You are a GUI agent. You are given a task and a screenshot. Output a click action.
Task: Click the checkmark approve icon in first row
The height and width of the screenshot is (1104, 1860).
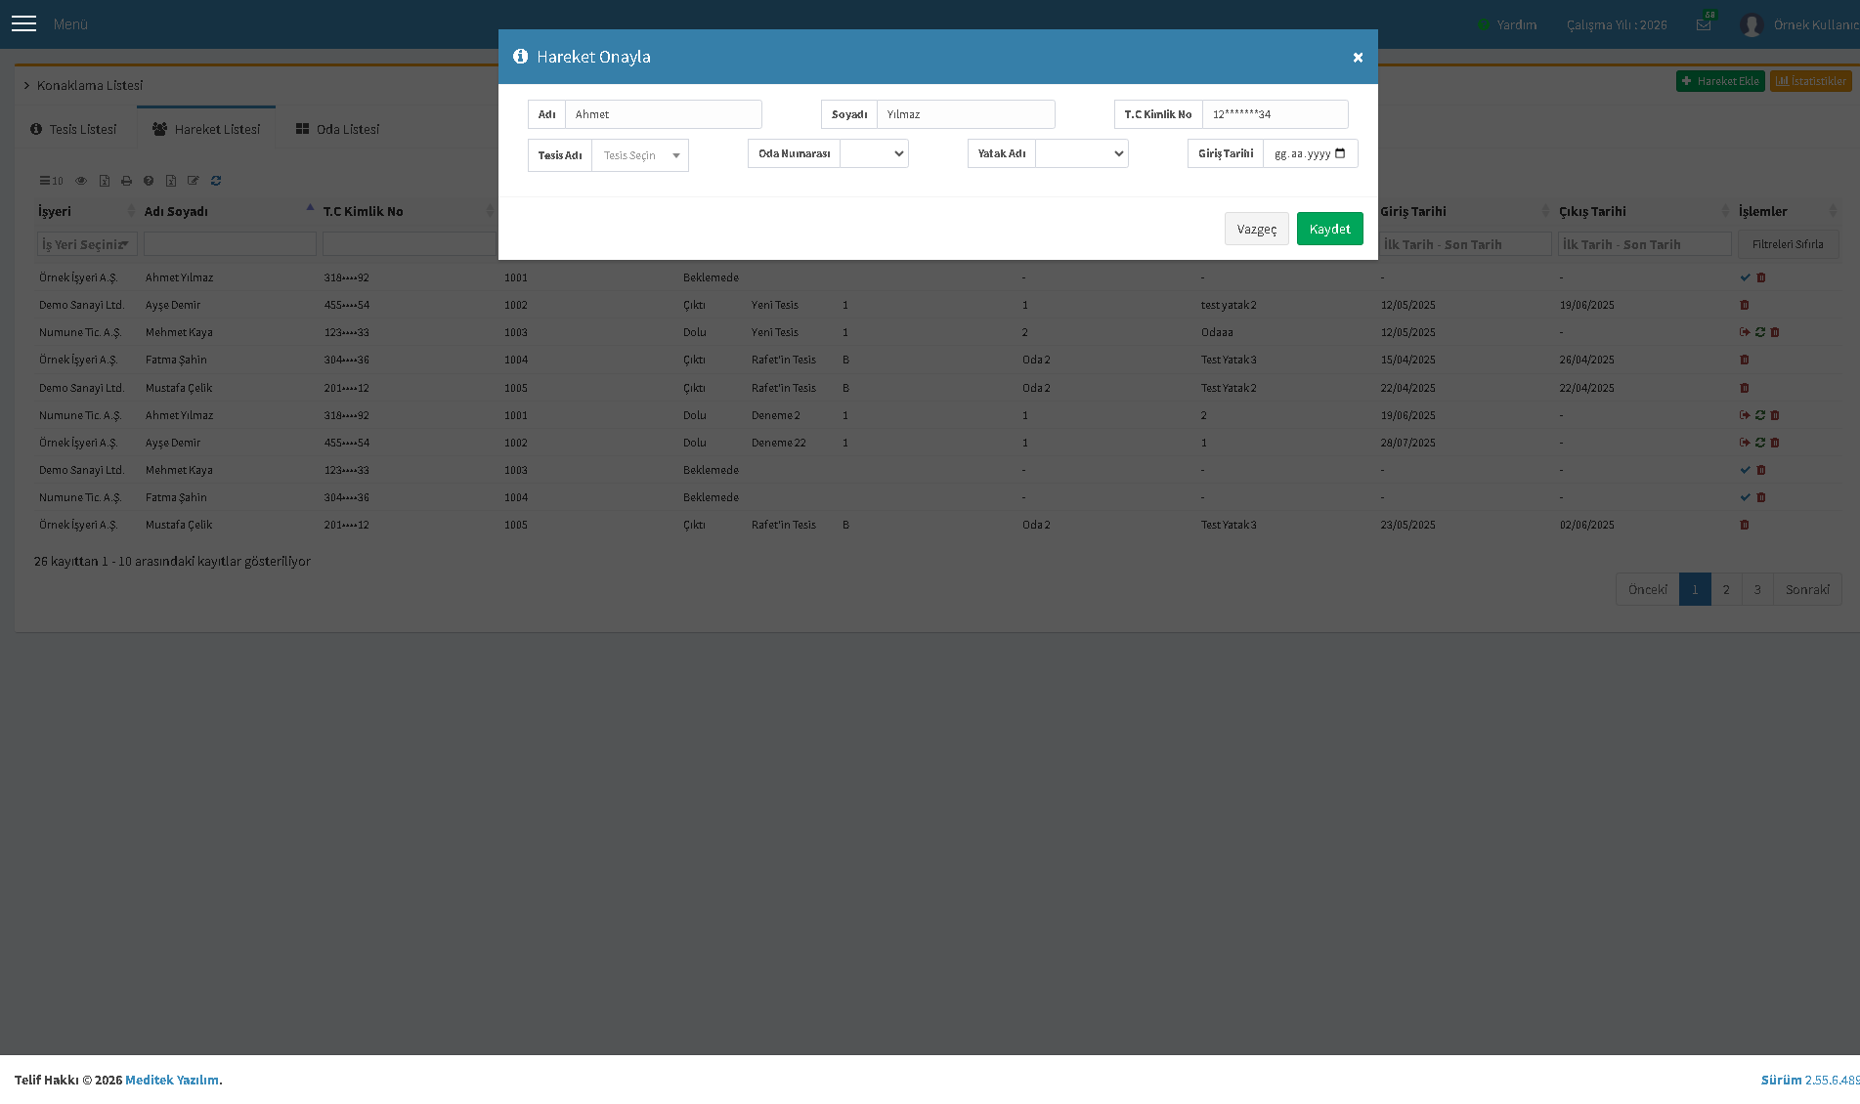coord(1745,277)
